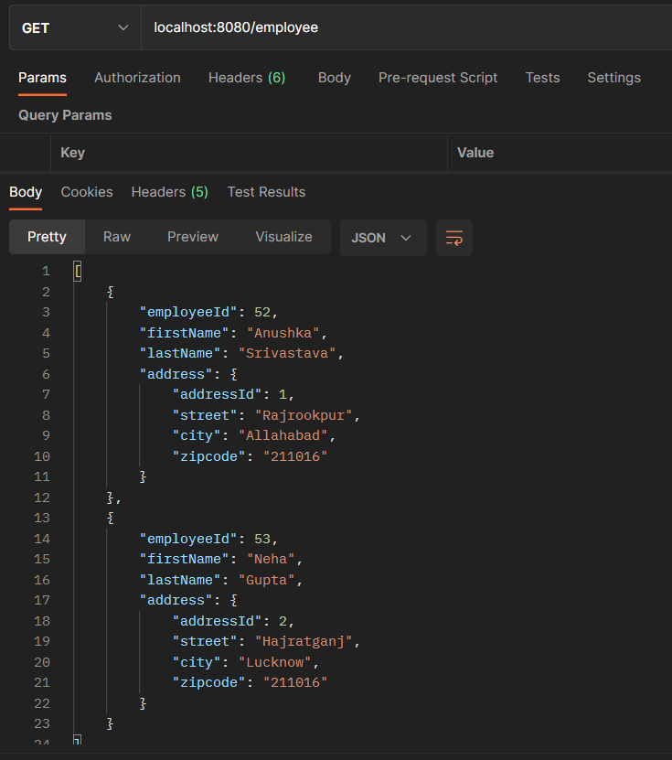This screenshot has width=672, height=760.
Task: Switch to the Authorization tab
Action: 137,78
